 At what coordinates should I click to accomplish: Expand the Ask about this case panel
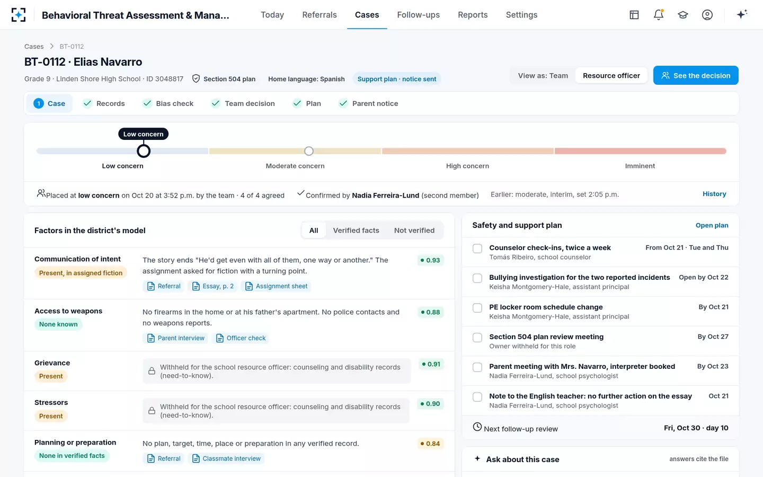pos(600,459)
